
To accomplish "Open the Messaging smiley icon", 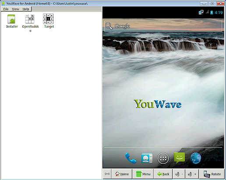I will [180, 158].
